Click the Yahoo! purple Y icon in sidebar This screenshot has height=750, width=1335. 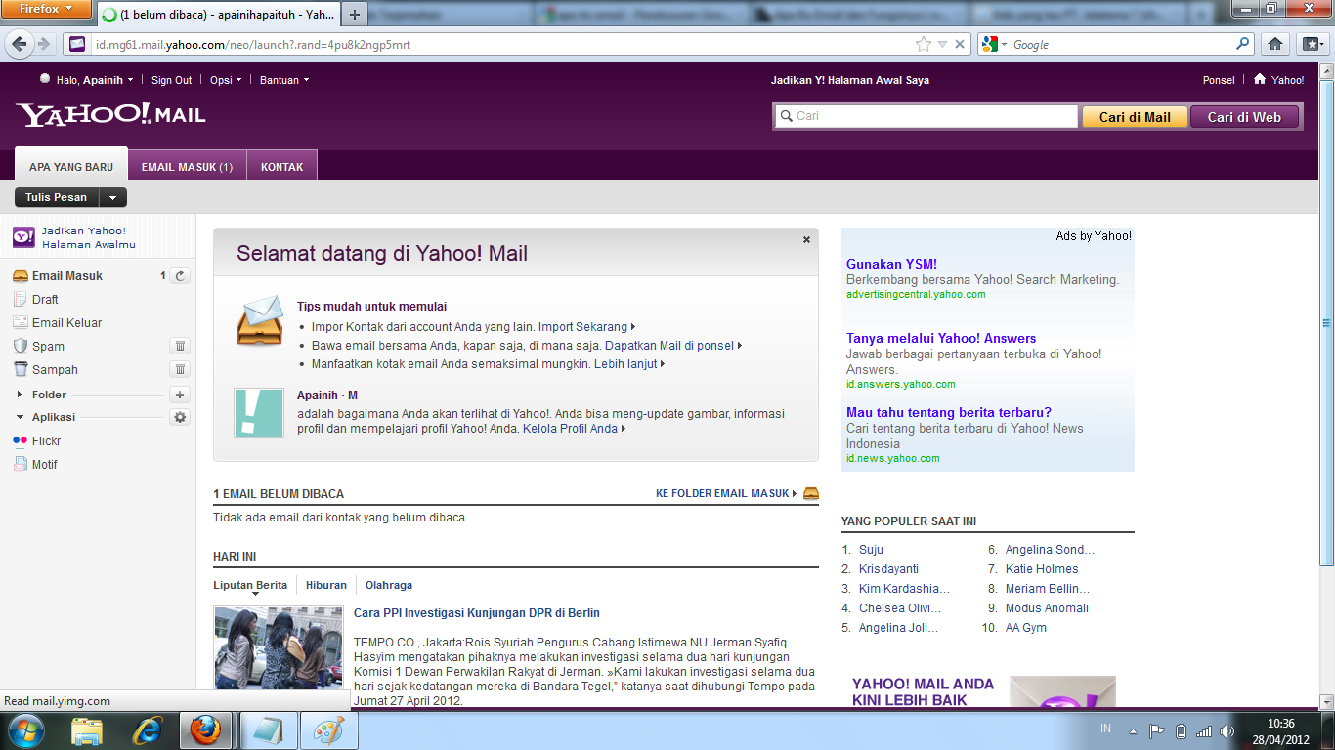23,237
